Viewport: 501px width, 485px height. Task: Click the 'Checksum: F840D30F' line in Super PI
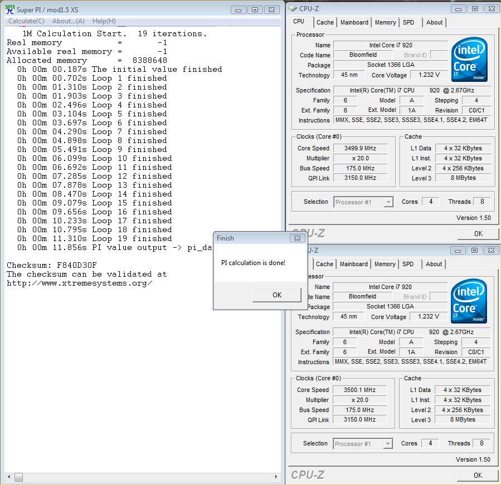pyautogui.click(x=52, y=265)
